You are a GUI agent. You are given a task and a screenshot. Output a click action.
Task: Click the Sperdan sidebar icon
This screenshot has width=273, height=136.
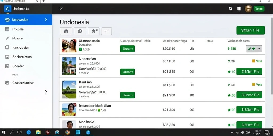[7, 66]
